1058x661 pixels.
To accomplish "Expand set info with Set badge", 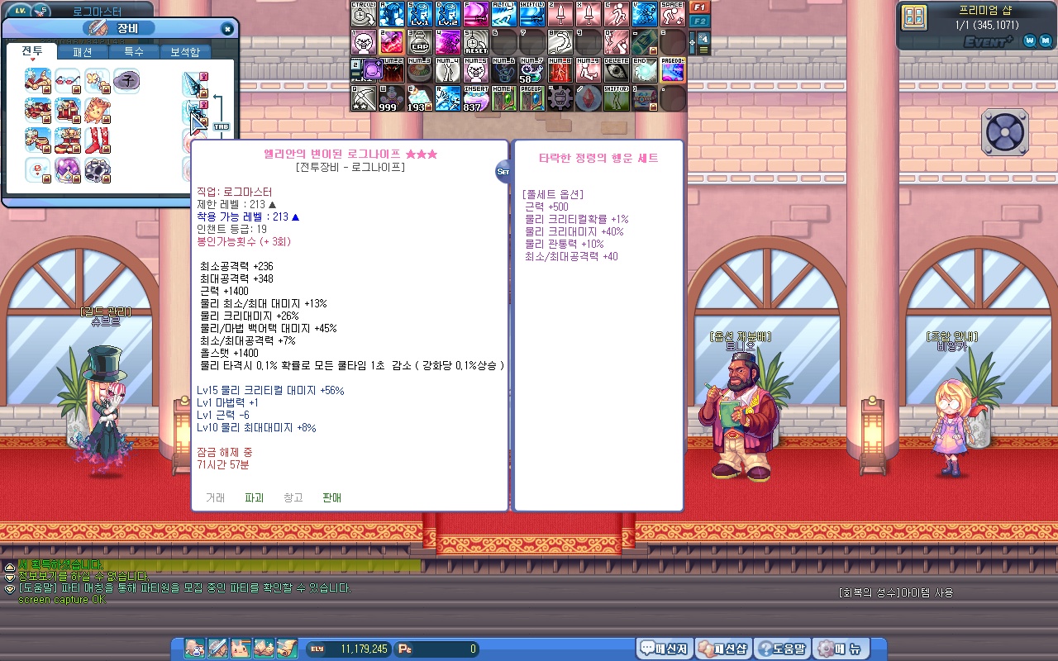I will tap(503, 171).
